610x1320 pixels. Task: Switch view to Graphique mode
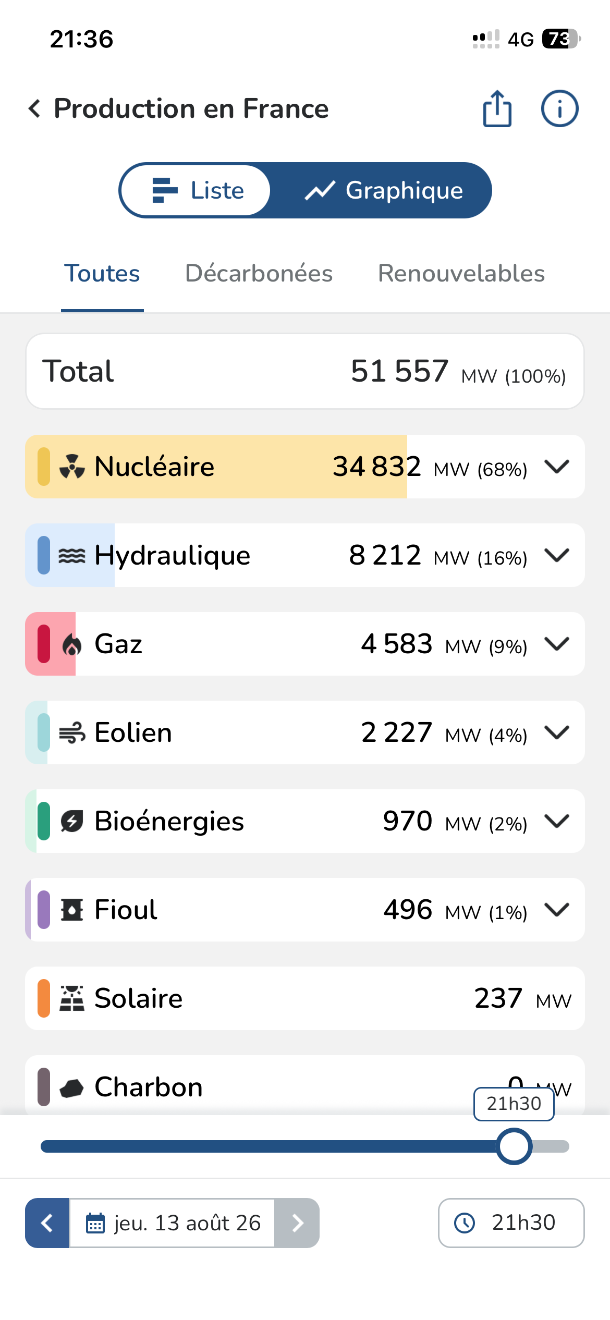pos(383,190)
